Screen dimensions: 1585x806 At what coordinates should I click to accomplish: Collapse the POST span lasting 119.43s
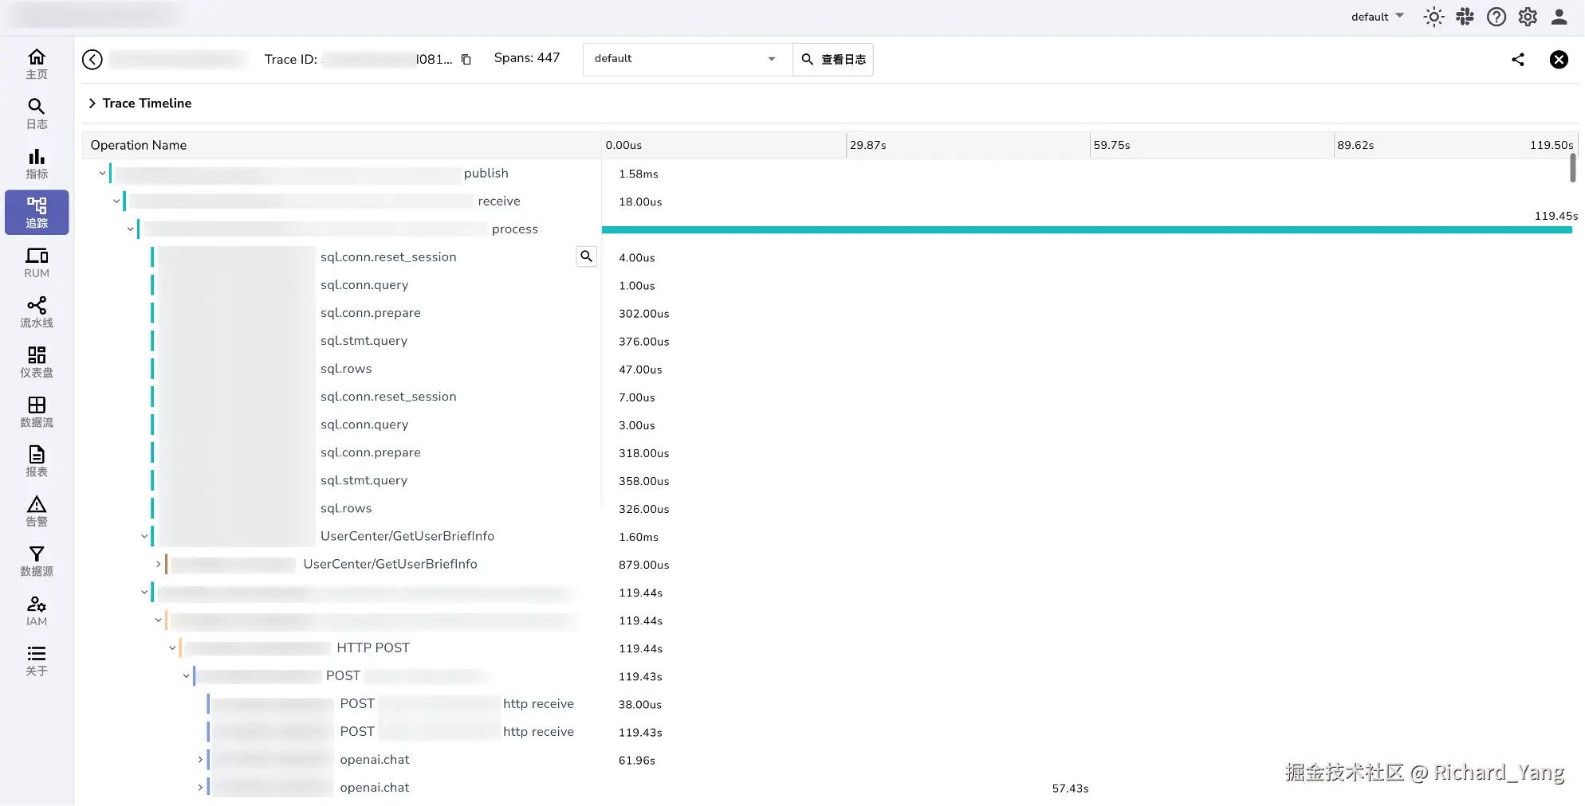point(186,676)
